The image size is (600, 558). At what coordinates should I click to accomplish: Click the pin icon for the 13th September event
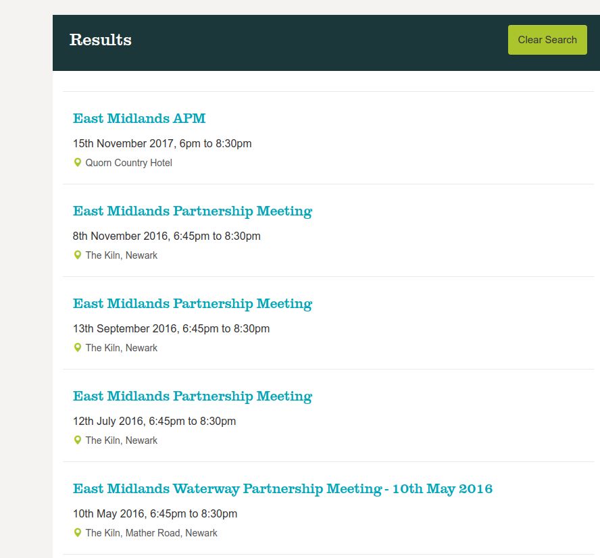[x=78, y=348]
